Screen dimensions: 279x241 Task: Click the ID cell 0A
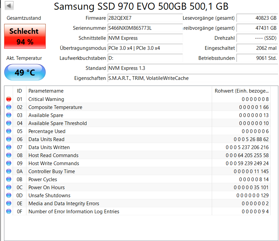pyautogui.click(x=20, y=171)
